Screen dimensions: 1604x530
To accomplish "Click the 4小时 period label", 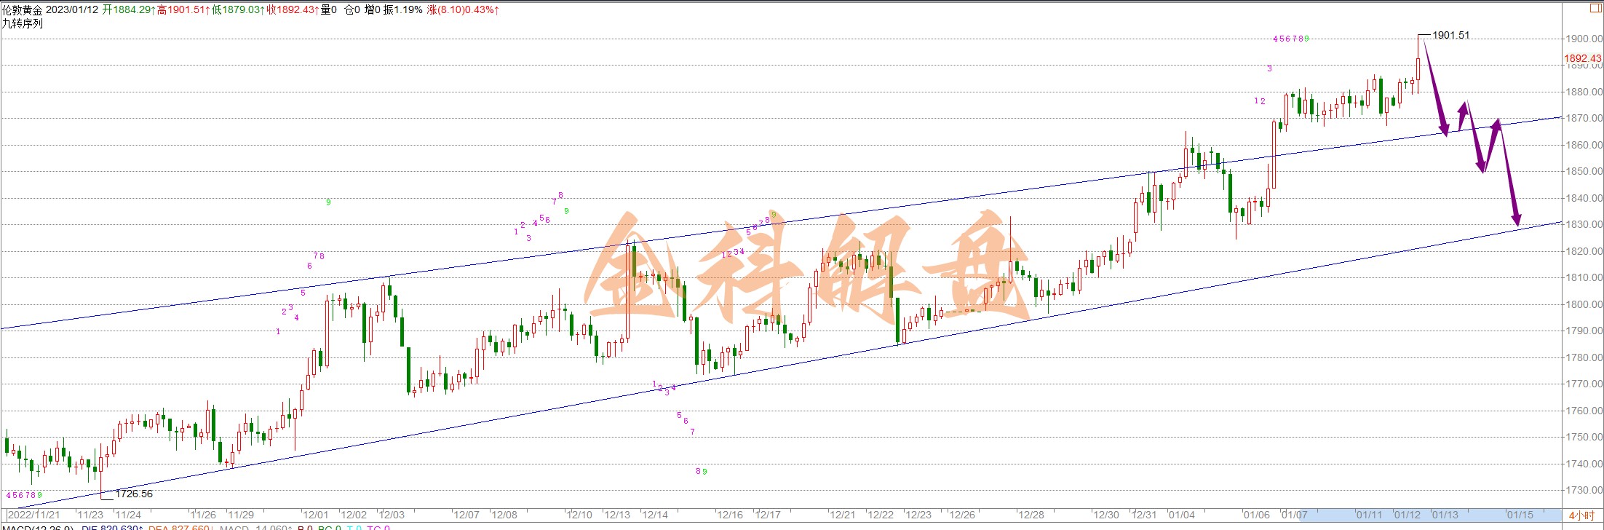I will [x=1581, y=515].
